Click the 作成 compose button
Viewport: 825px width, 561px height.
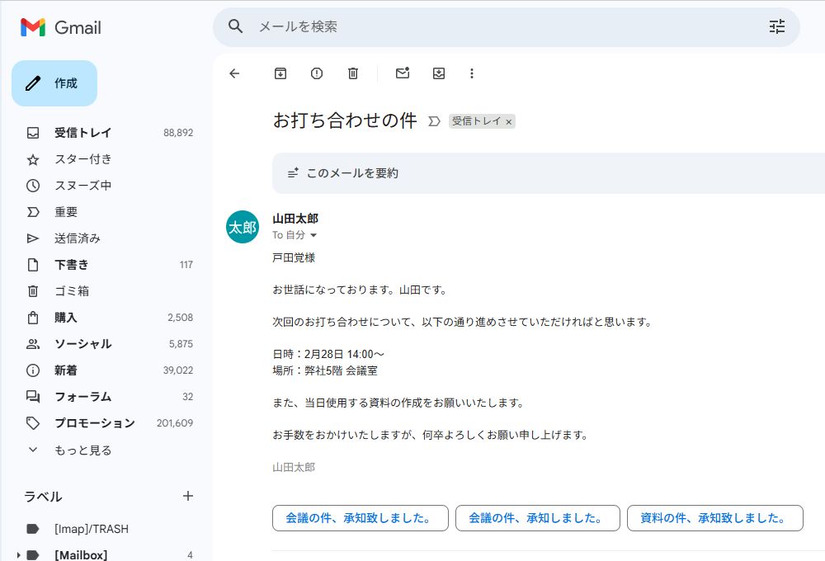click(54, 82)
